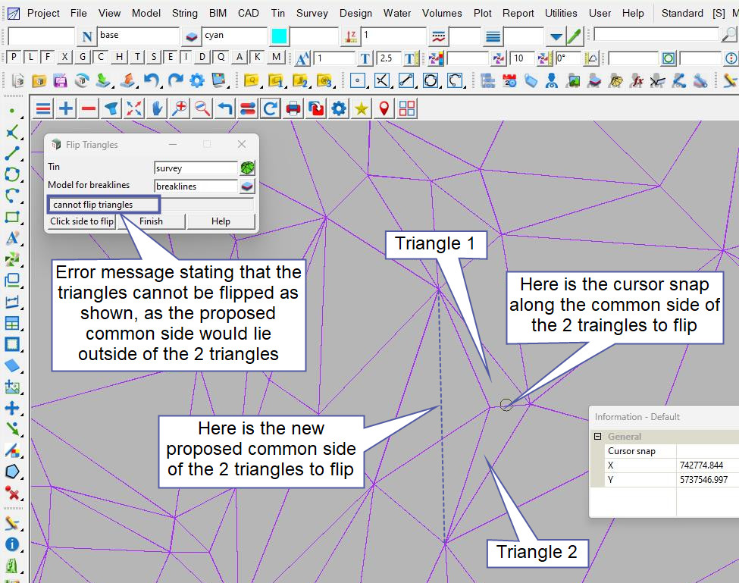Image resolution: width=739 pixels, height=583 pixels.
Task: Open the Design menu
Action: click(x=355, y=13)
